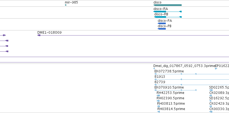Select the EP01622 feature label

(222, 66)
